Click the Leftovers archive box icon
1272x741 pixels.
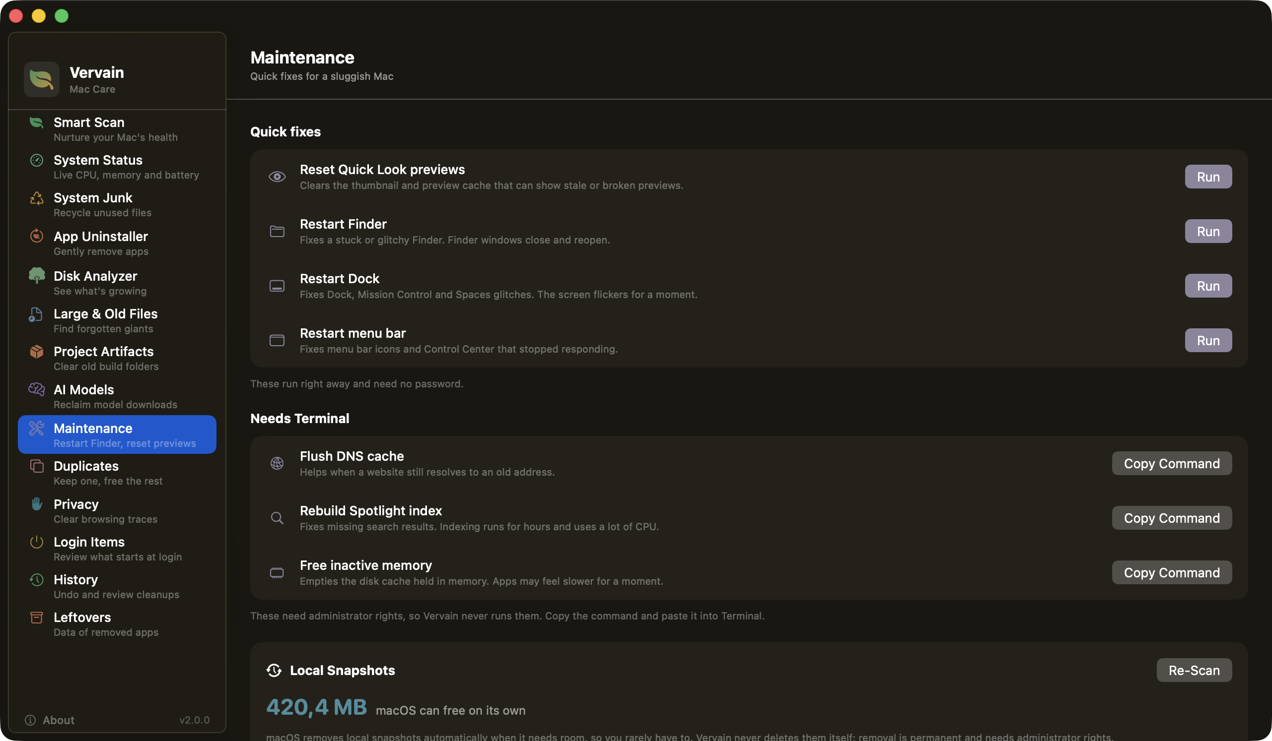click(36, 617)
